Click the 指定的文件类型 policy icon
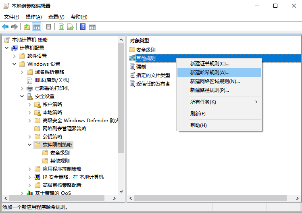This screenshot has height=213, width=302. point(132,75)
